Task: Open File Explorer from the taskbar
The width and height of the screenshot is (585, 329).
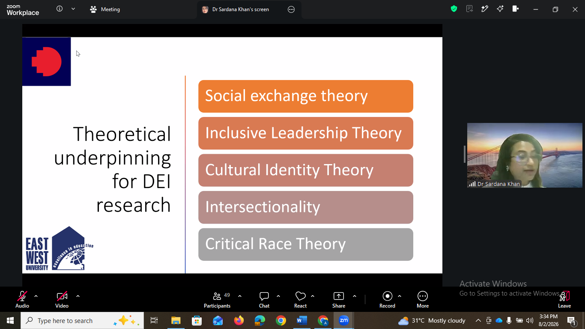Action: pos(176,320)
